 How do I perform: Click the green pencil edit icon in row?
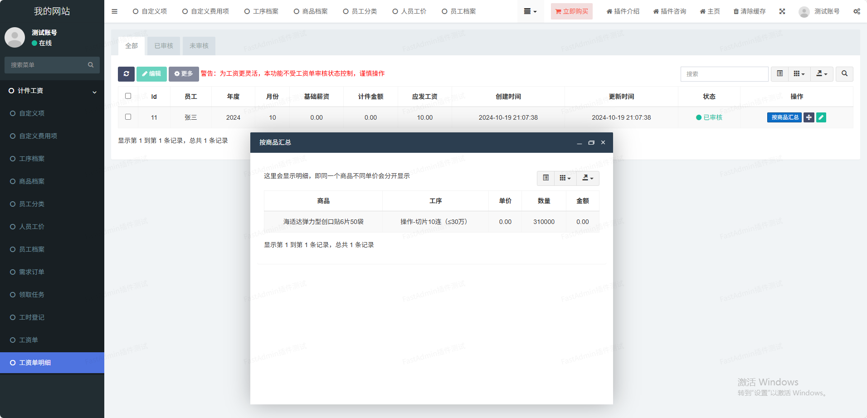coord(821,117)
